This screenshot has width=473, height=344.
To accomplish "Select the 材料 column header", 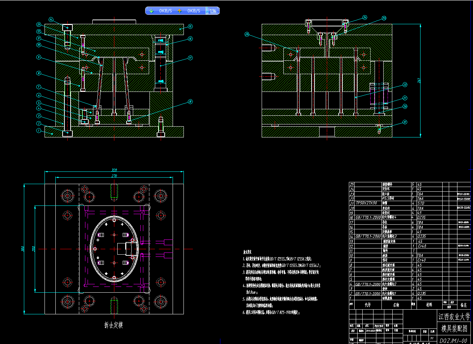I will (x=429, y=305).
